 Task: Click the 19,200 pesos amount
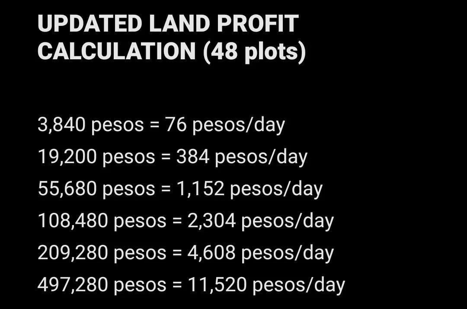tap(96, 157)
